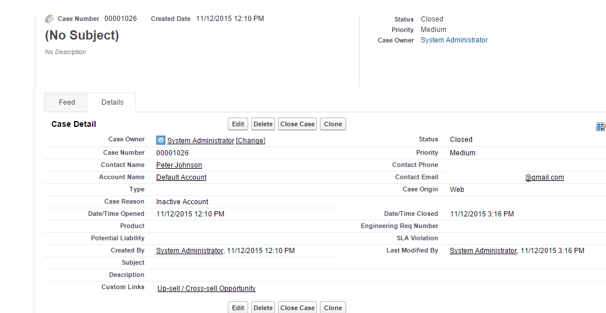Image resolution: width=606 pixels, height=313 pixels.
Task: Open the Peter Johnson contact link
Action: click(179, 165)
